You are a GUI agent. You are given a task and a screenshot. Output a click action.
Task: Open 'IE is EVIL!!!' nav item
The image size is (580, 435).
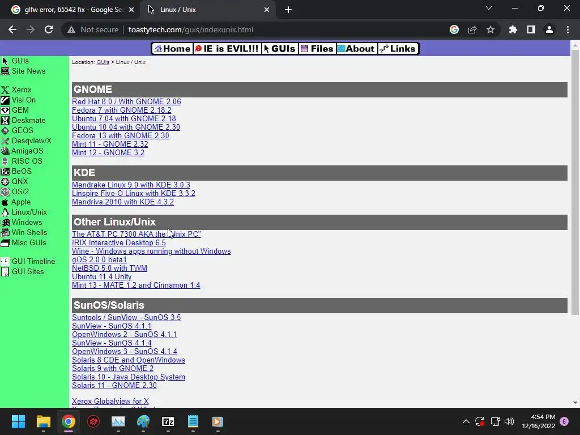(x=227, y=49)
